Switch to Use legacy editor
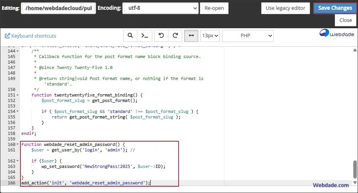Image resolution: width=358 pixels, height=193 pixels. 285,8
